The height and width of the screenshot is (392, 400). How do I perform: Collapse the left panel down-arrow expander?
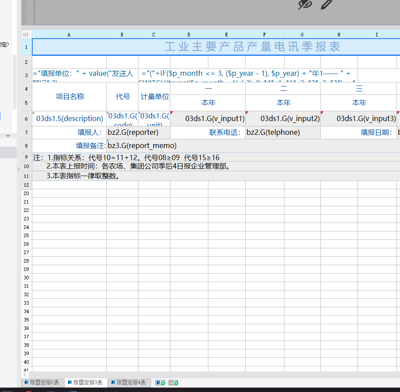point(8,136)
